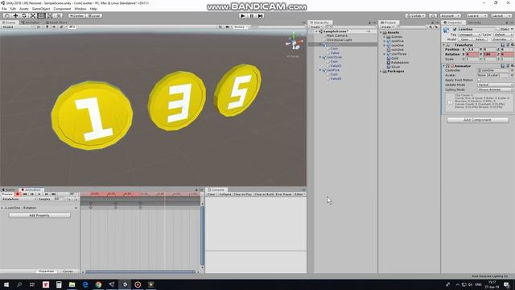
Task: Collapse the coinThree object in Hierarchy
Action: tap(320, 57)
